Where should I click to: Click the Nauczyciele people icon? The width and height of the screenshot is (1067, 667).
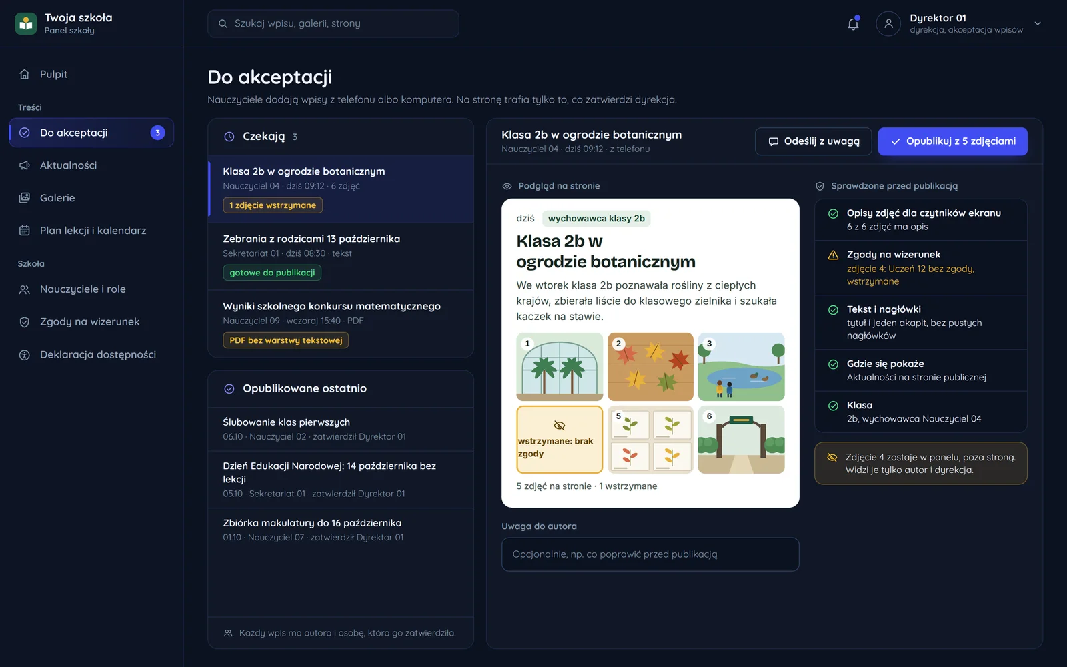click(25, 289)
